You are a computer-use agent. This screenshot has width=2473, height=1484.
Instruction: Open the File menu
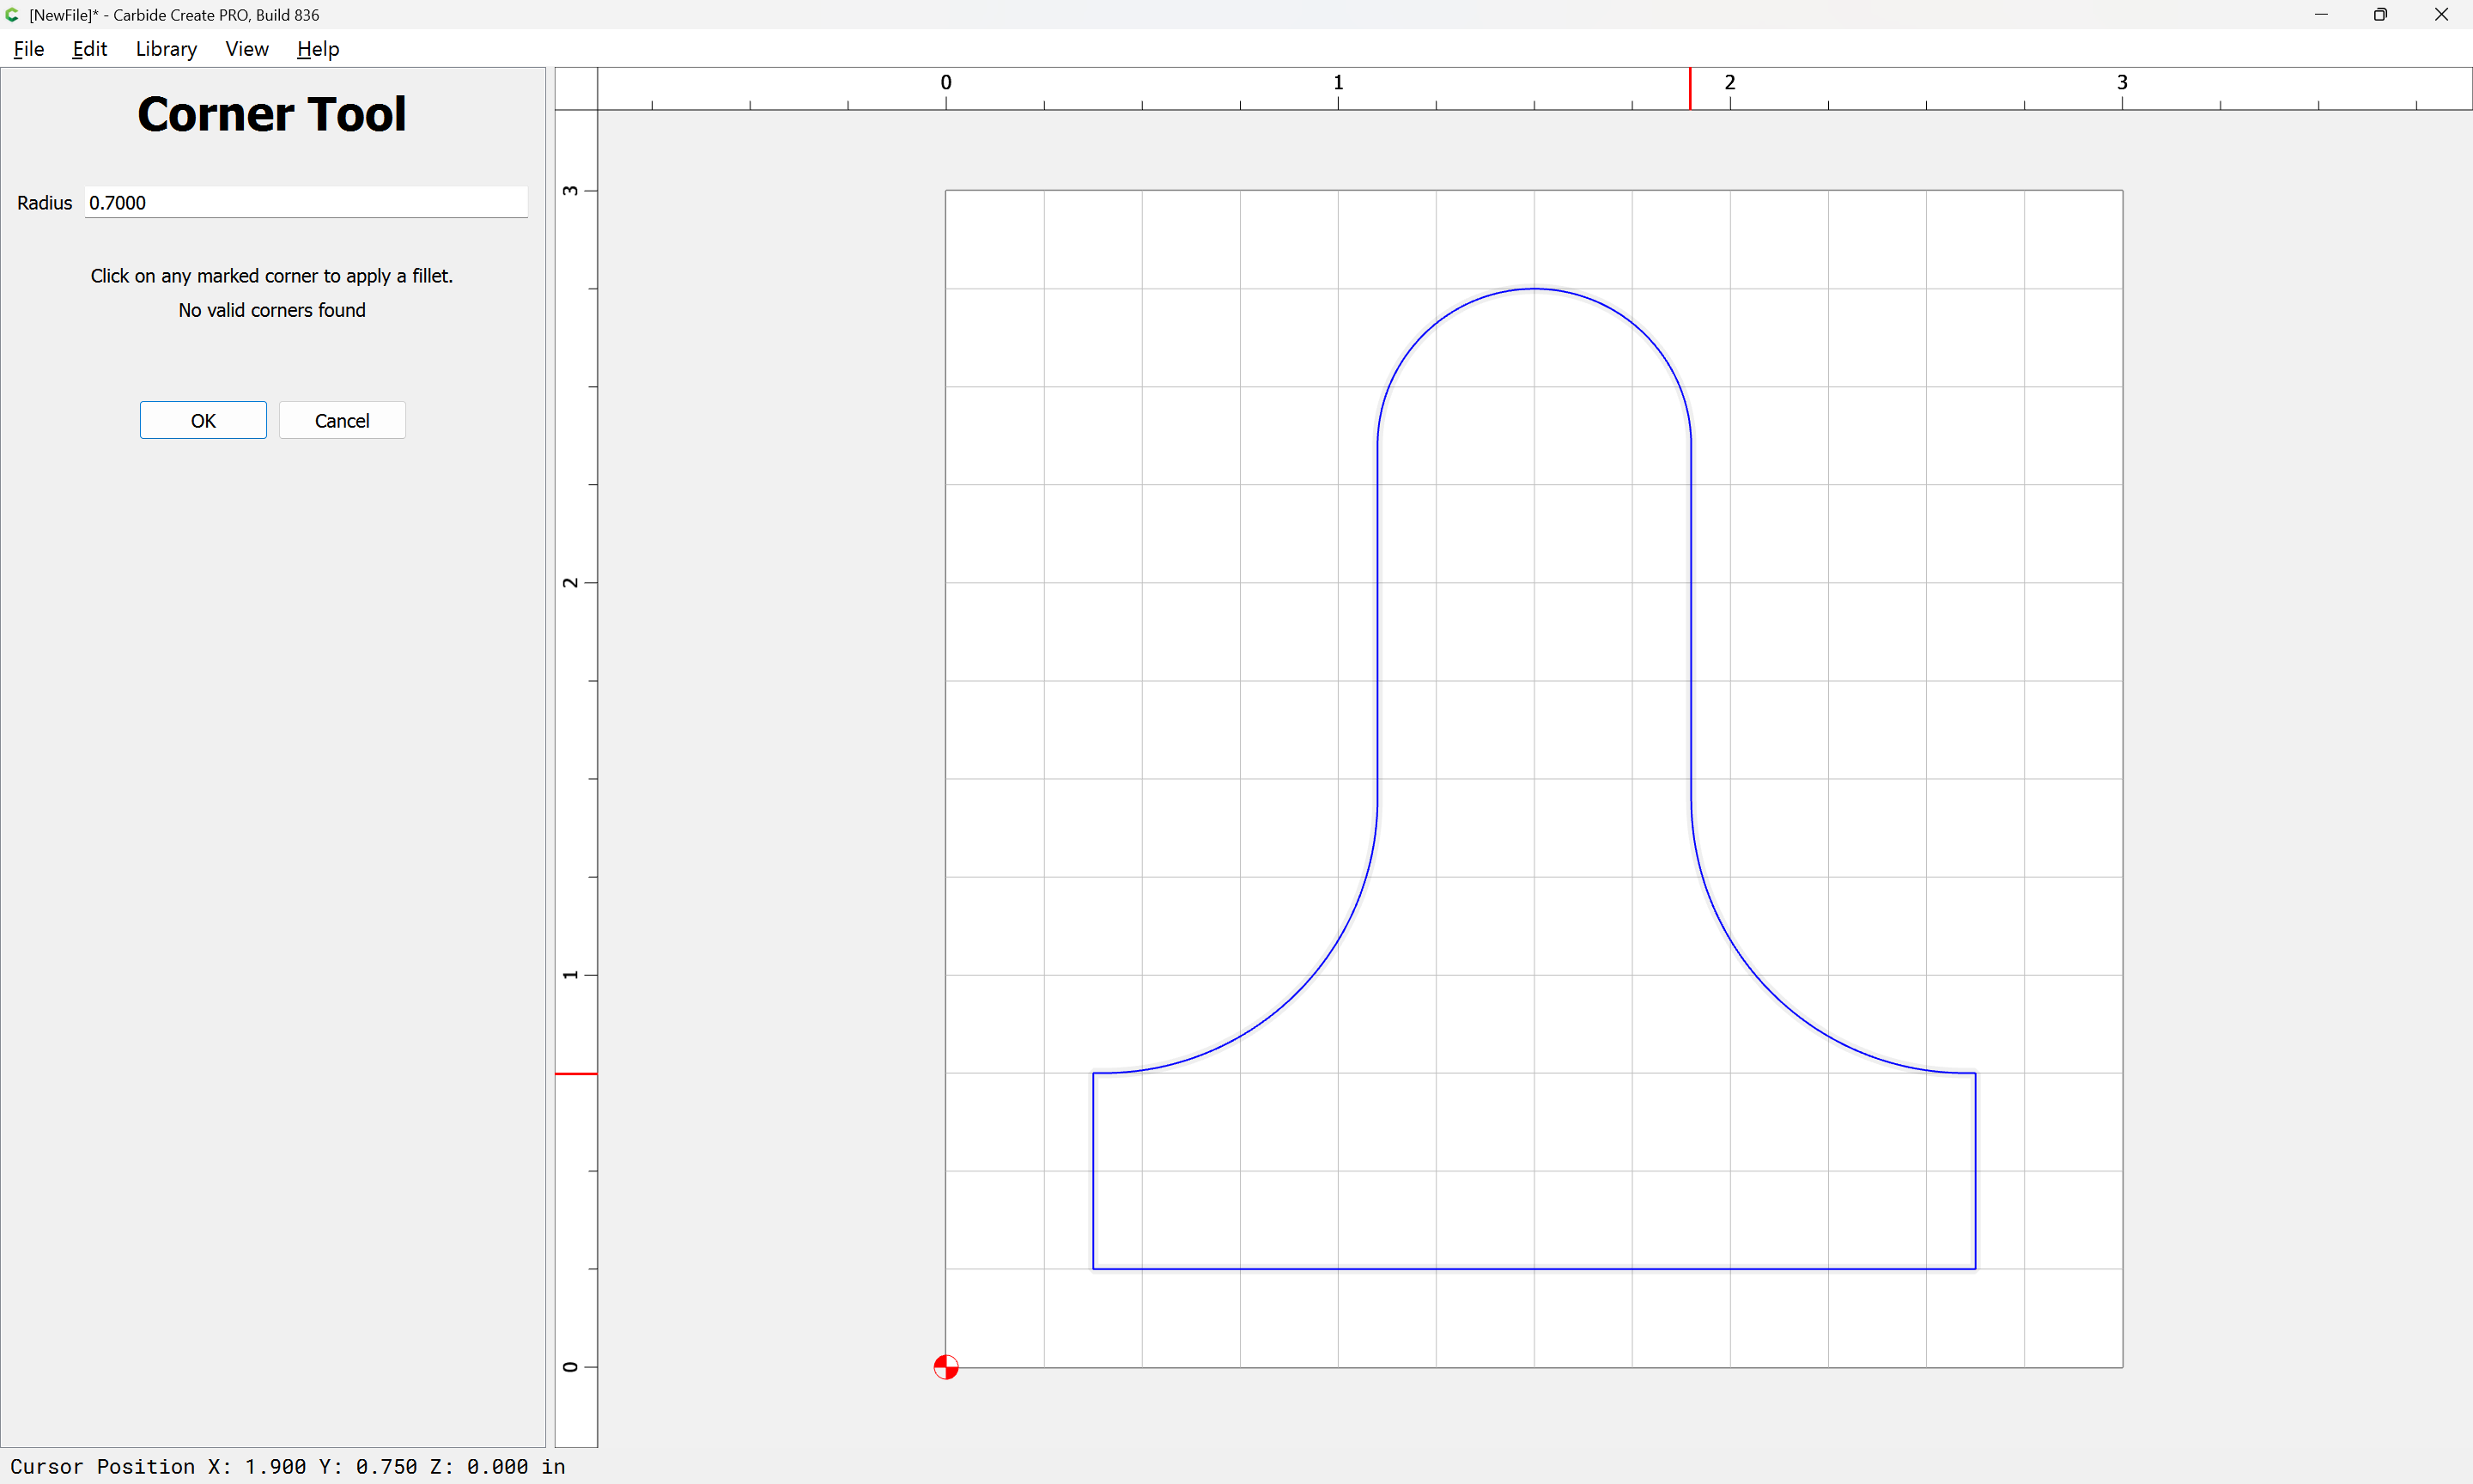(x=28, y=49)
